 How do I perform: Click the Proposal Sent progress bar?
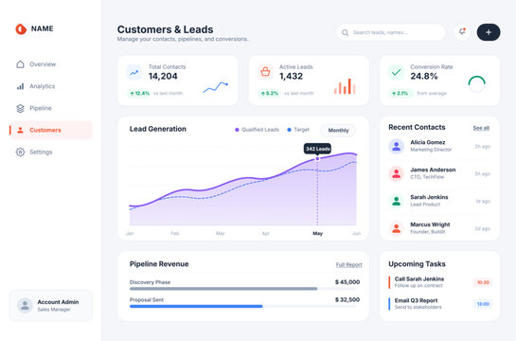click(x=243, y=307)
